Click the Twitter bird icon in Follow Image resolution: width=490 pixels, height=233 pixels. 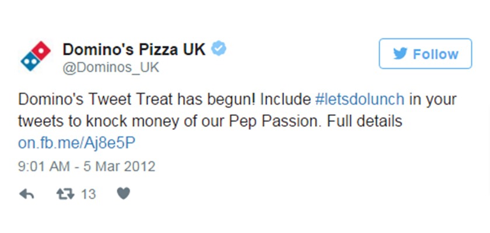(x=400, y=54)
